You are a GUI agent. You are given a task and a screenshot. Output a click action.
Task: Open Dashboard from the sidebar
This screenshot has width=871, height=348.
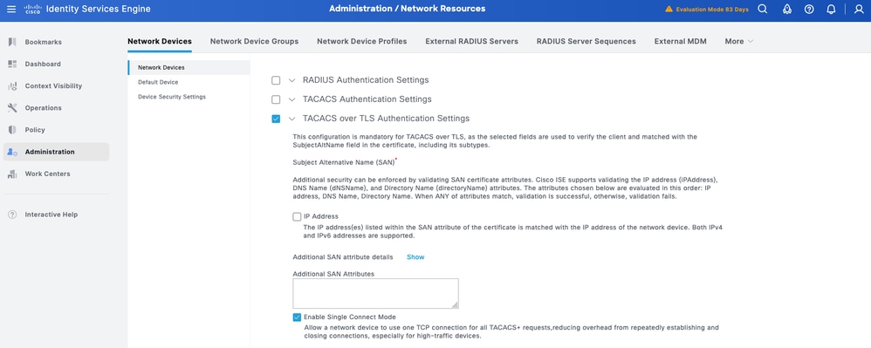pyautogui.click(x=34, y=64)
